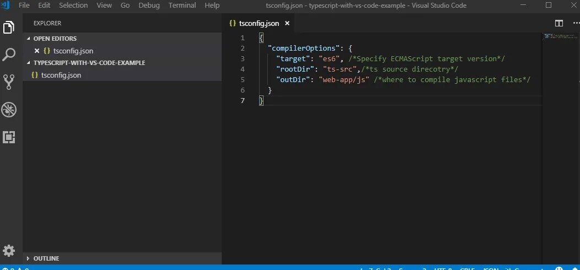The height and width of the screenshot is (270, 580).
Task: Click the "rootDir" key in editor
Action: click(x=295, y=69)
